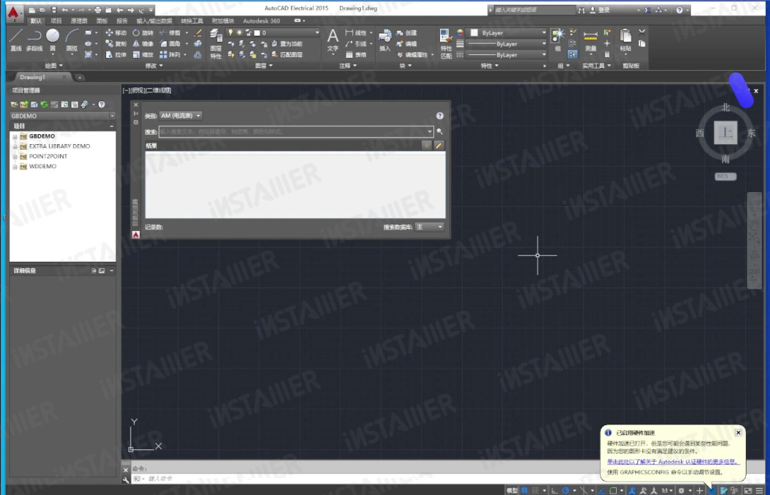This screenshot has height=495, width=770.
Task: Expand the 绘图 panel flyout
Action: click(x=53, y=66)
